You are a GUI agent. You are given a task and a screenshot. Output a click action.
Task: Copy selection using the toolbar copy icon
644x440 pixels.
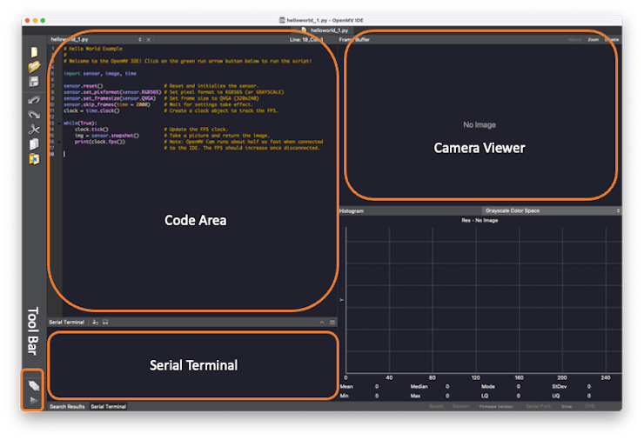coord(34,143)
